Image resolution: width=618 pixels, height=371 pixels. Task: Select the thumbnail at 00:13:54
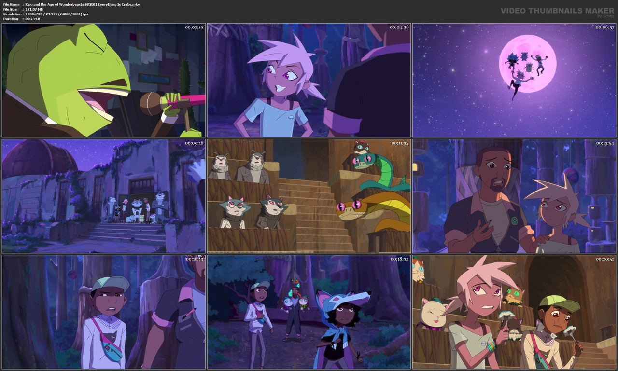514,196
